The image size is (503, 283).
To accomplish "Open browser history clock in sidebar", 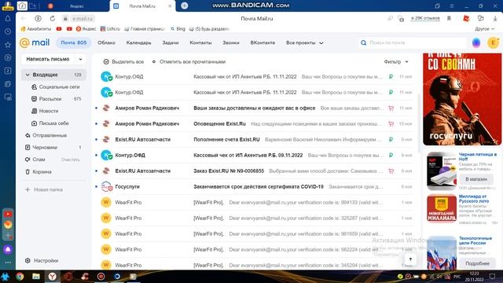I will click(x=8, y=31).
